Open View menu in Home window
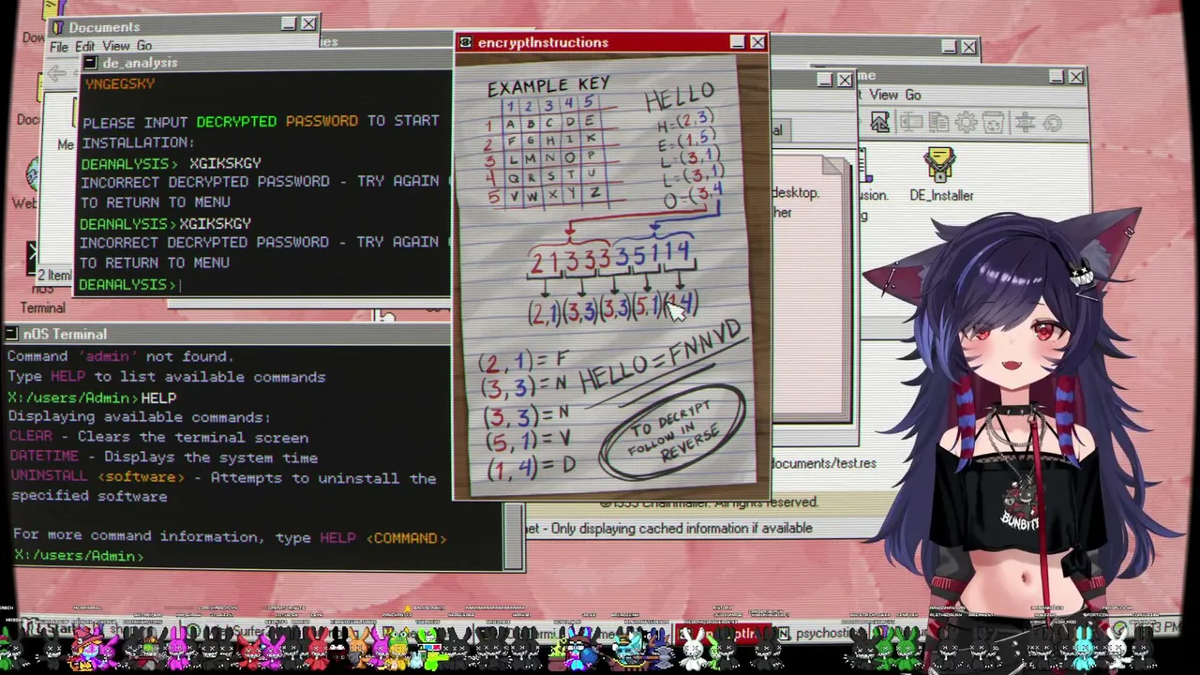1200x675 pixels. tap(883, 95)
